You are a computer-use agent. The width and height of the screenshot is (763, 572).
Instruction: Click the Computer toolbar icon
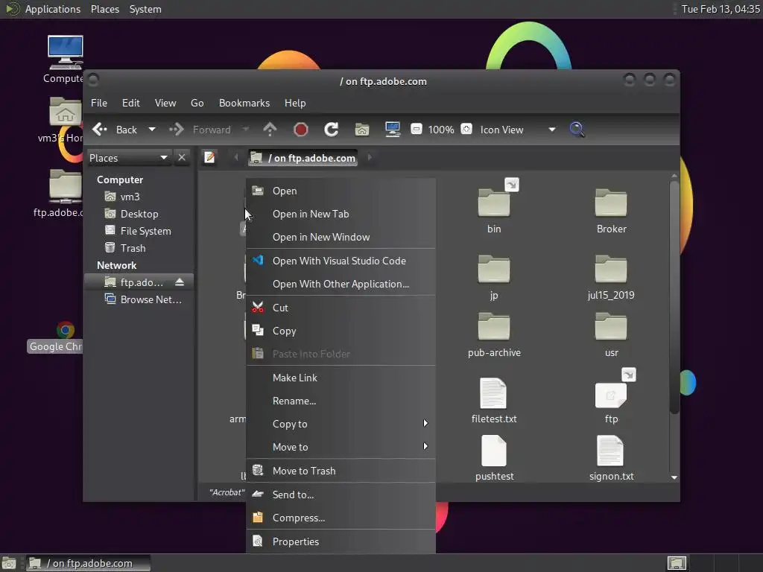393,130
